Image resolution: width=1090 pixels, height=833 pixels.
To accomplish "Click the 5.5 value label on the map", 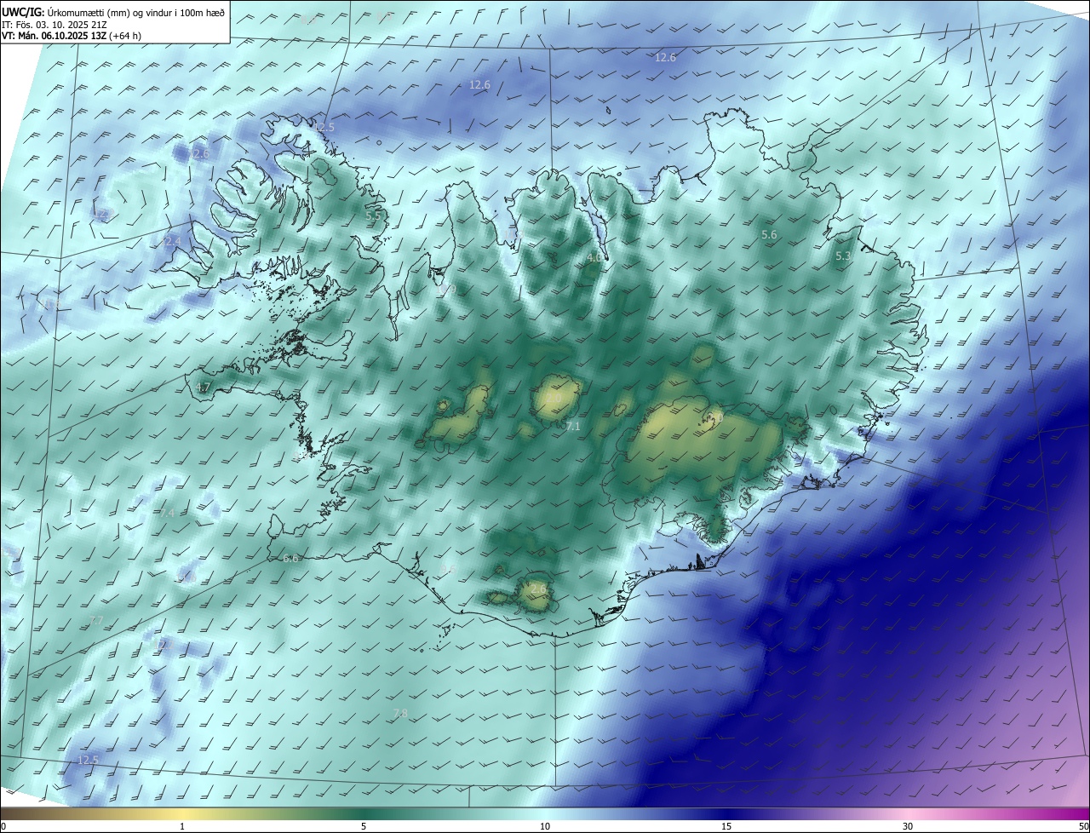I will pos(373,216).
